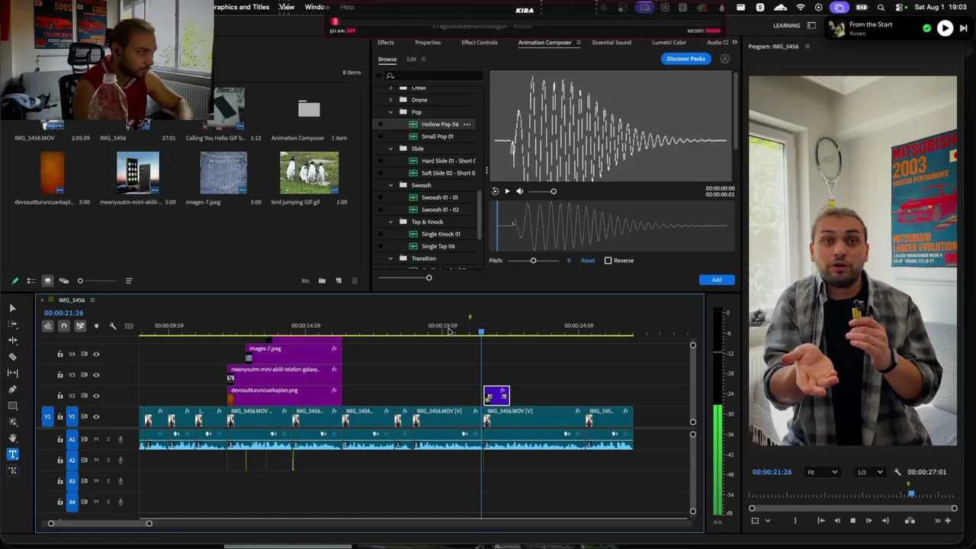This screenshot has height=549, width=976.
Task: Add a marker in the timeline
Action: click(96, 326)
